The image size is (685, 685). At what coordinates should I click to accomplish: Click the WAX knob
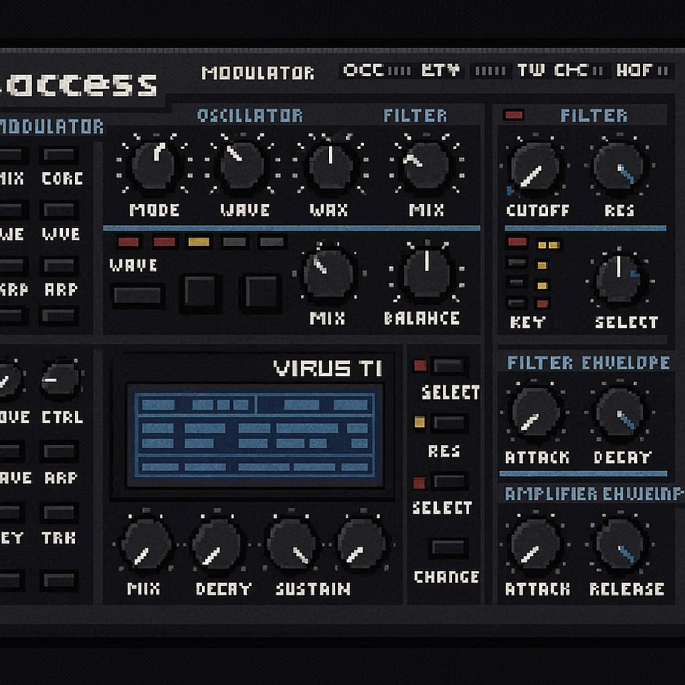[x=329, y=165]
